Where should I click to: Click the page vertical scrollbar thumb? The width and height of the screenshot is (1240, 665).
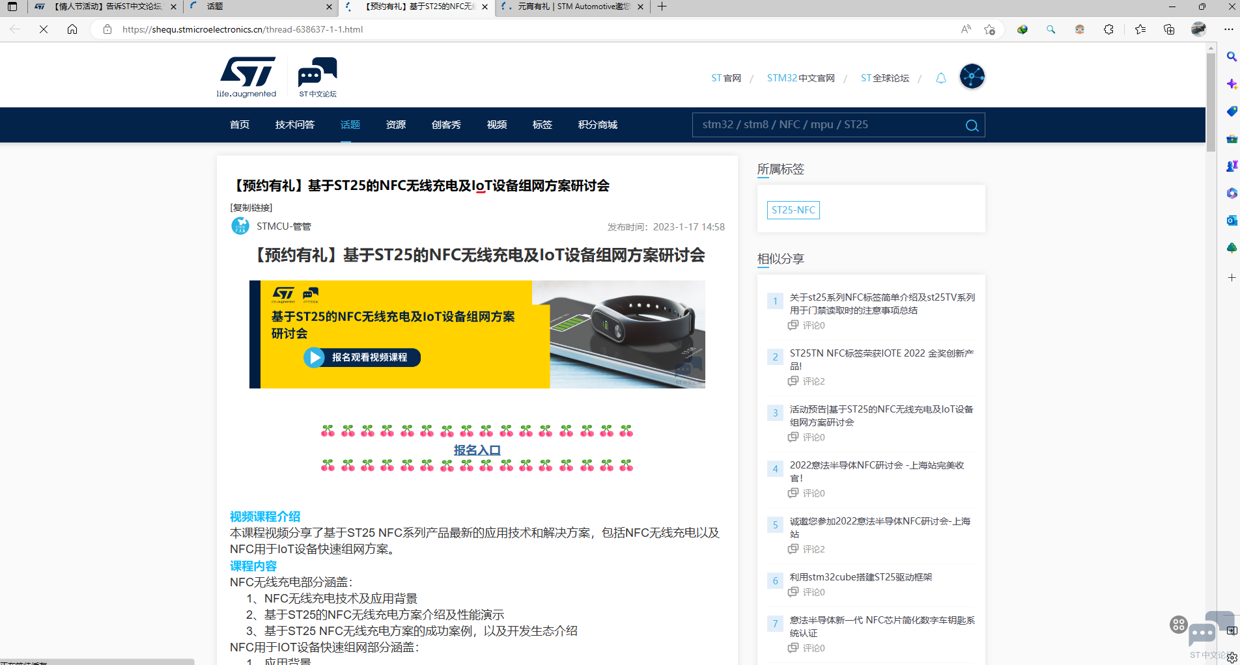[1211, 102]
